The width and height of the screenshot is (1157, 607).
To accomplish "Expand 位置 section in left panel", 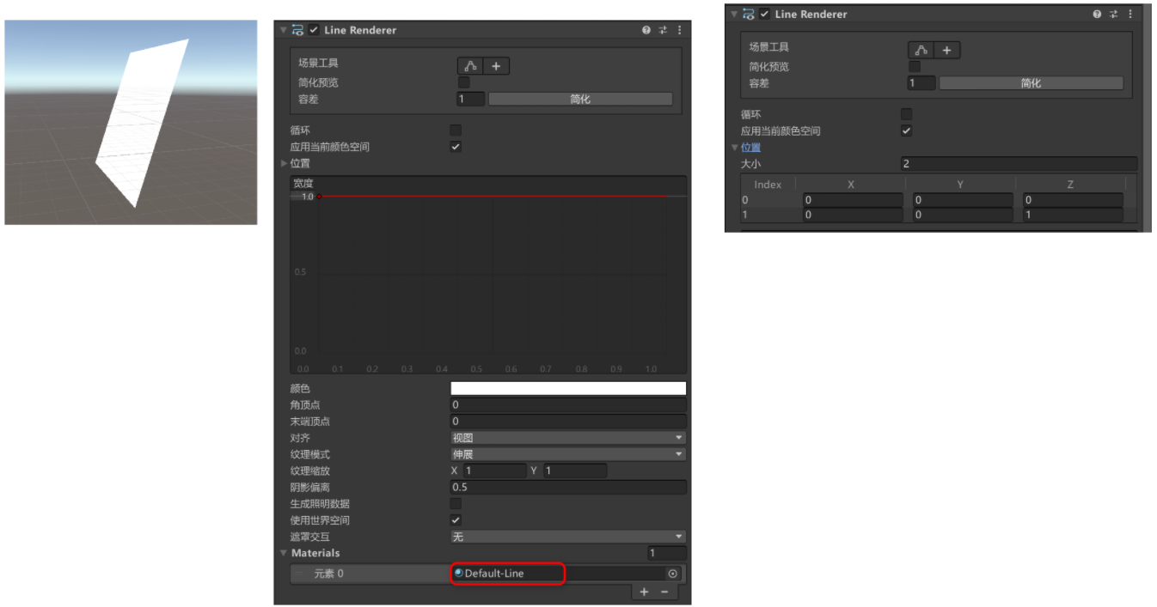I will (285, 163).
